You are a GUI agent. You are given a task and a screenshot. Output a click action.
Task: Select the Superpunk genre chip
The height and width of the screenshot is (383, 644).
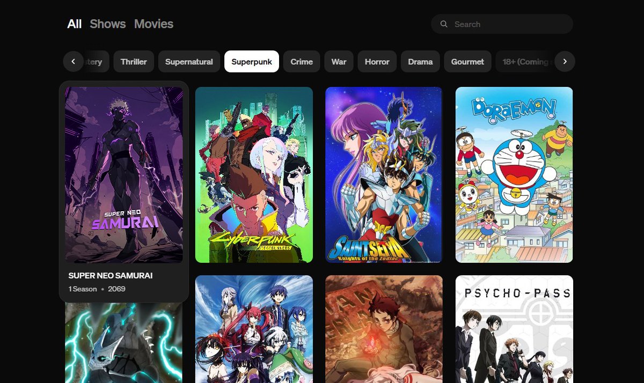pyautogui.click(x=252, y=62)
